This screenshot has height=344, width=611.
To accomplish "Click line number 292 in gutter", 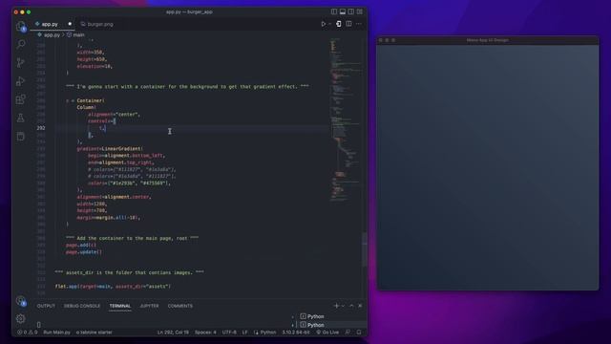I will coord(41,128).
